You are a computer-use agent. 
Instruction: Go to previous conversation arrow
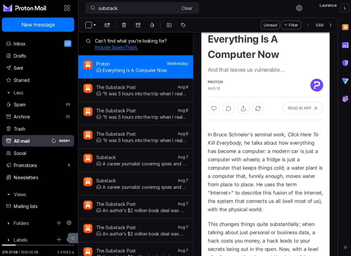tap(308, 25)
